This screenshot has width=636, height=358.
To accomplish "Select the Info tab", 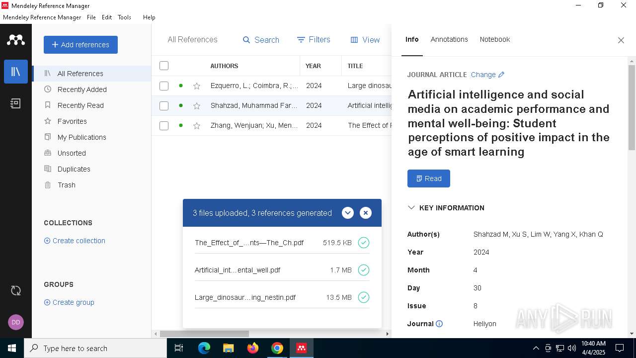I will pos(412,39).
